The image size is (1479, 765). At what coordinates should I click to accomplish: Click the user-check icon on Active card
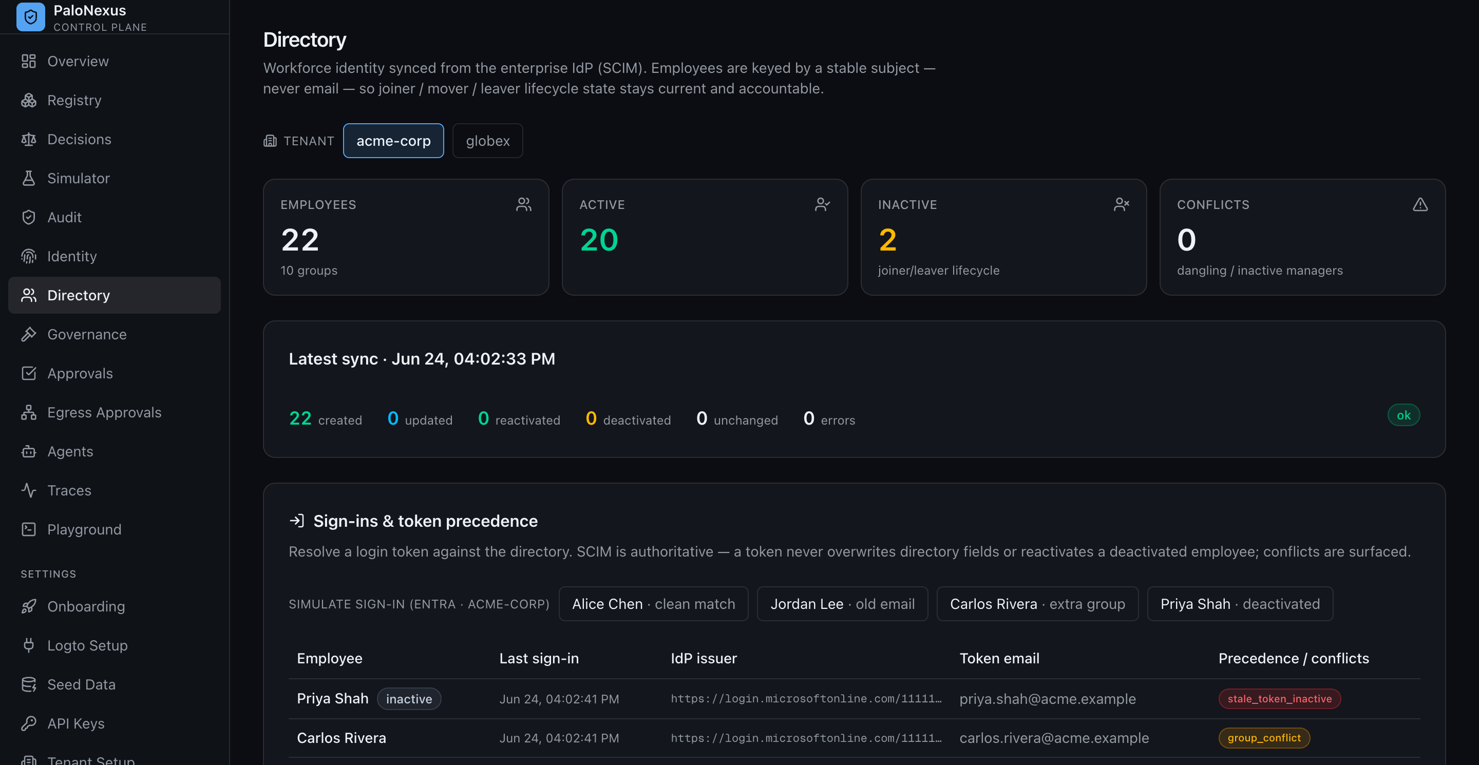pyautogui.click(x=823, y=205)
